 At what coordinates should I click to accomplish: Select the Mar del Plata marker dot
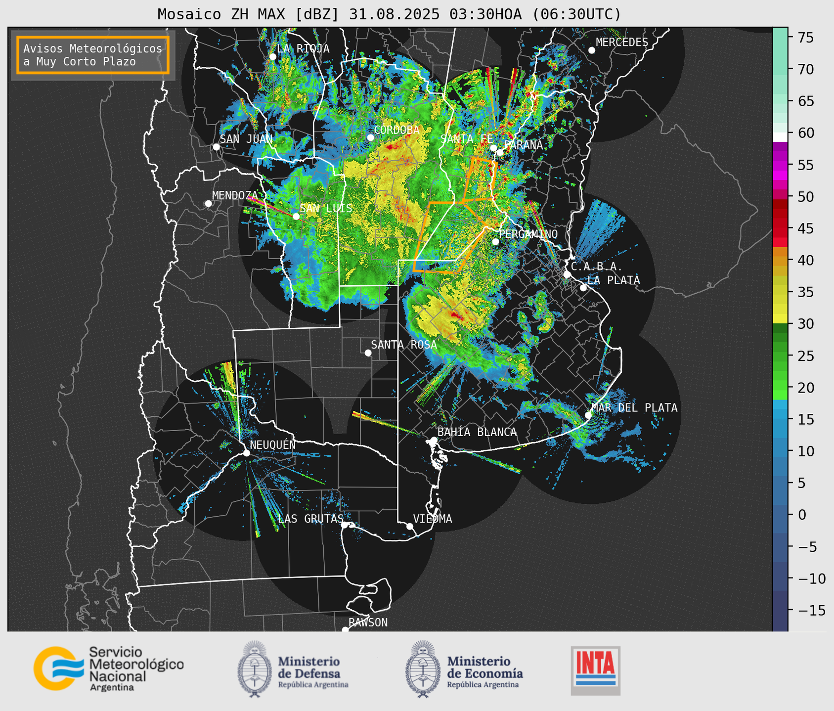588,415
